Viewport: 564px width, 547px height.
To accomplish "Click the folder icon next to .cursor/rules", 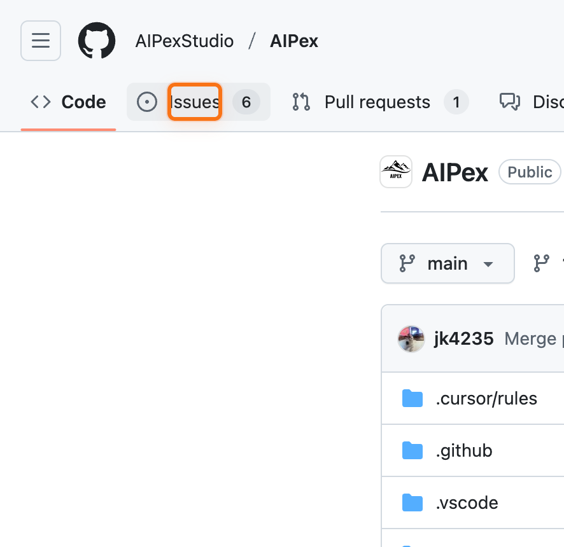I will [x=412, y=399].
